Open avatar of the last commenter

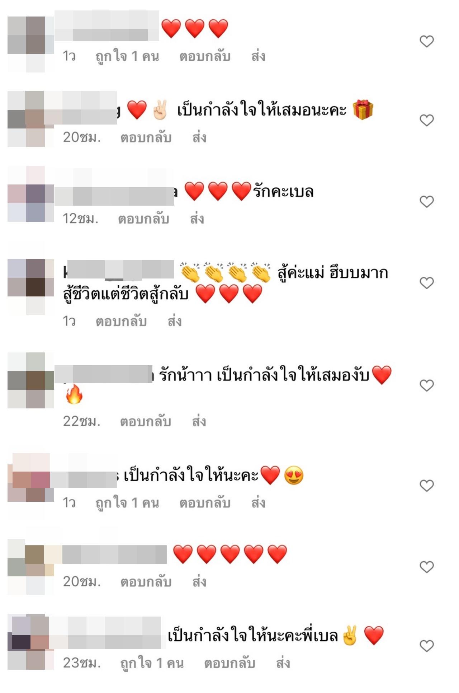[31, 642]
